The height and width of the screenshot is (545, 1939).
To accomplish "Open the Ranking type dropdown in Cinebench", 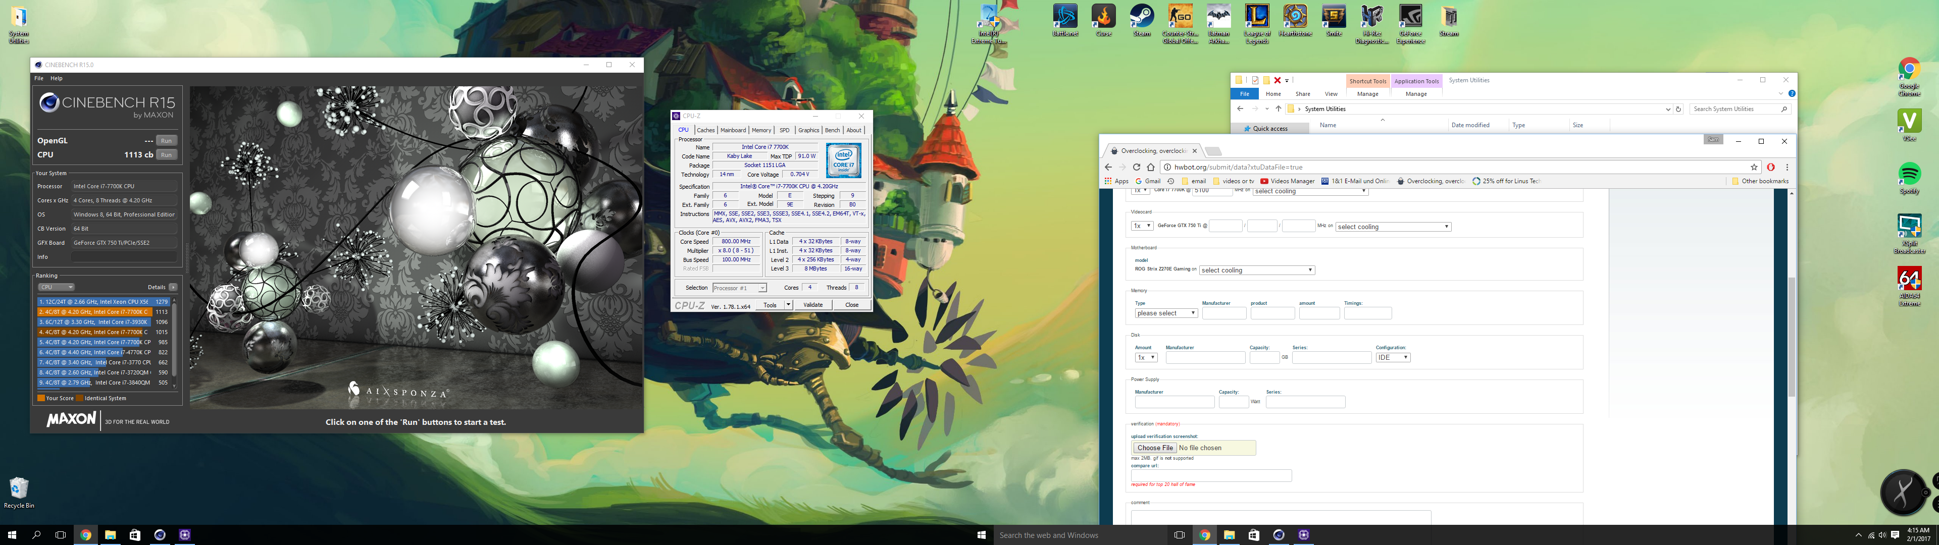I will pyautogui.click(x=57, y=287).
